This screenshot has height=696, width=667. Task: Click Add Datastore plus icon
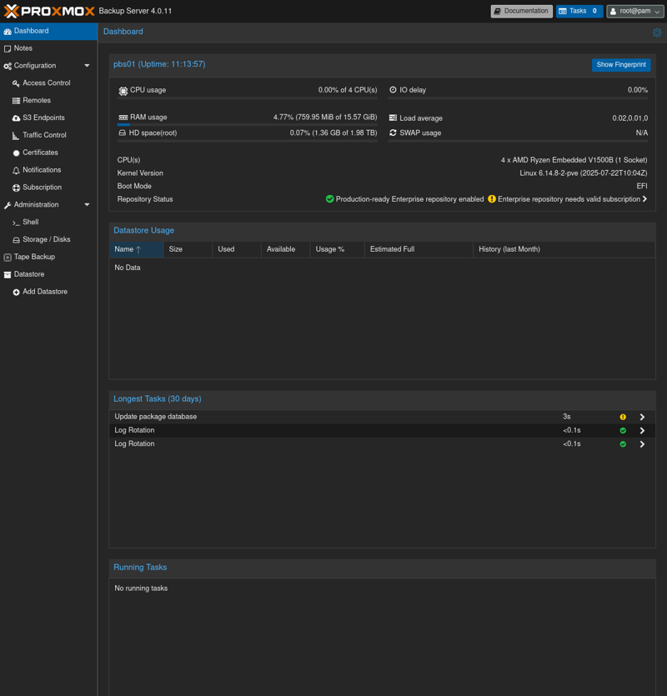coord(16,293)
